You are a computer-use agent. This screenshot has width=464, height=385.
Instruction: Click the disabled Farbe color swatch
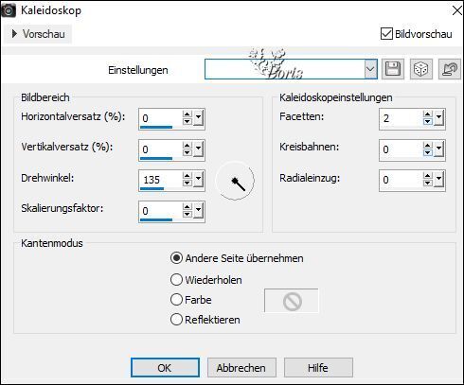(x=292, y=301)
